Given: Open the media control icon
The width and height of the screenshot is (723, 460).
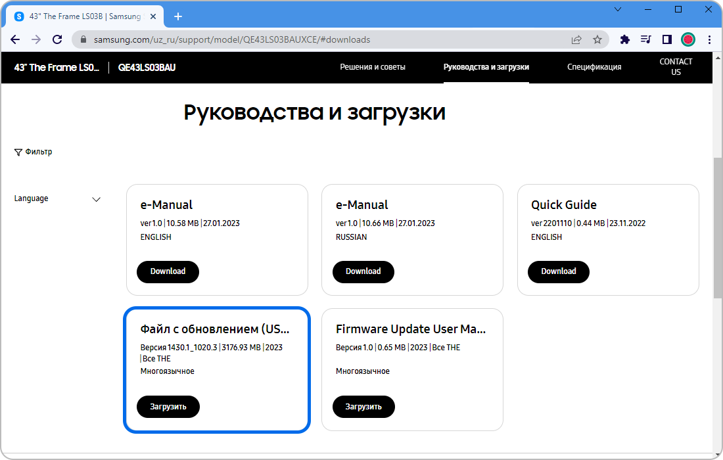Looking at the screenshot, I should pos(645,39).
